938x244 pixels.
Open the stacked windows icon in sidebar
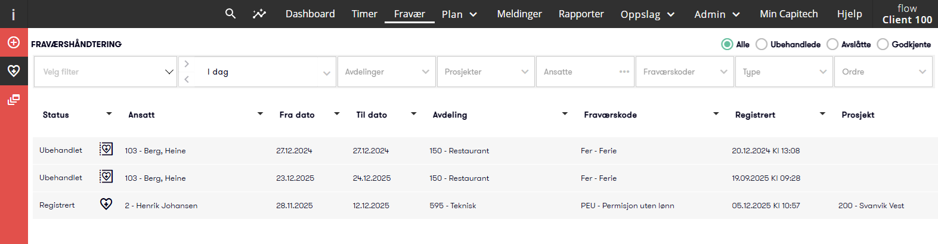14,100
